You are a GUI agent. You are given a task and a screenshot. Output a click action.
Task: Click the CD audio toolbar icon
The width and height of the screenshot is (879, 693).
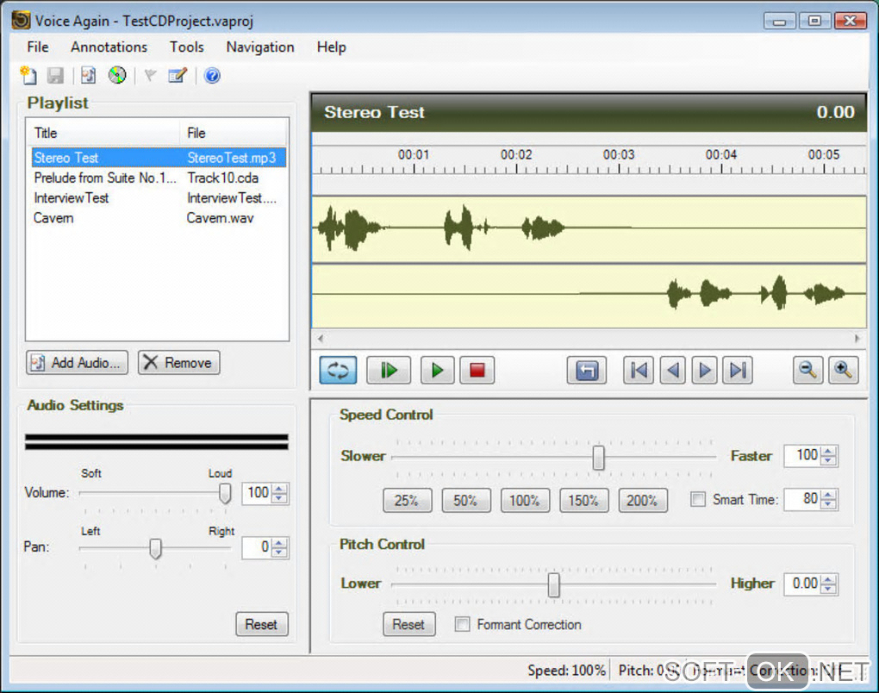116,76
